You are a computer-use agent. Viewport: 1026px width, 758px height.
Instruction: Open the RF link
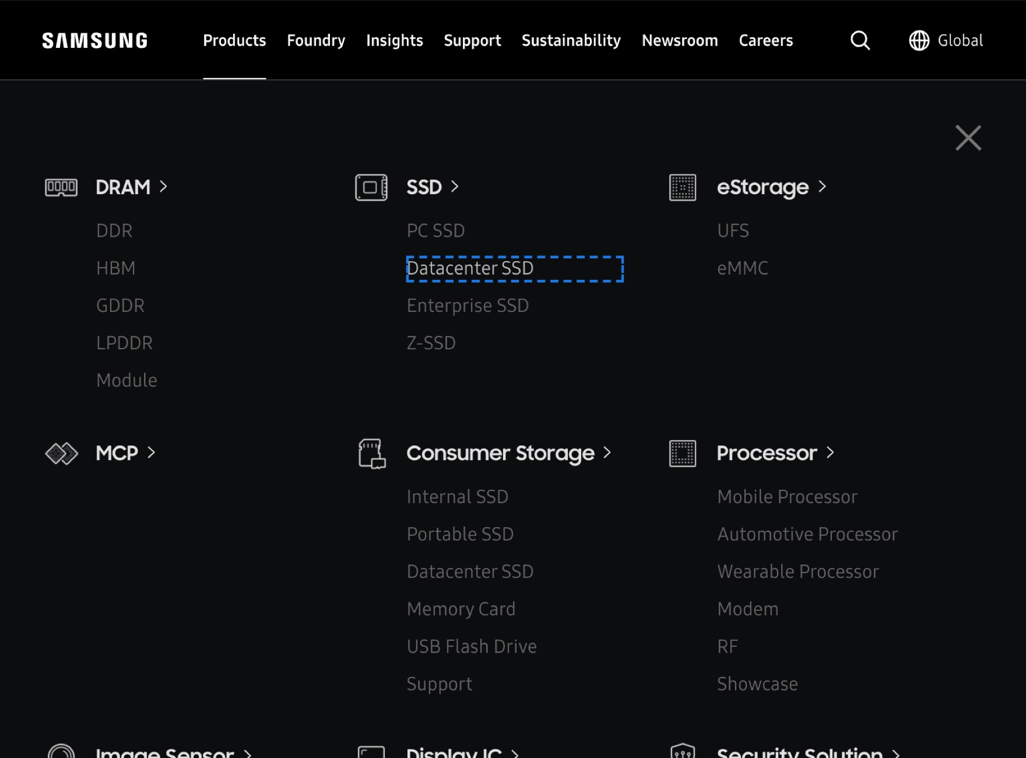click(728, 646)
